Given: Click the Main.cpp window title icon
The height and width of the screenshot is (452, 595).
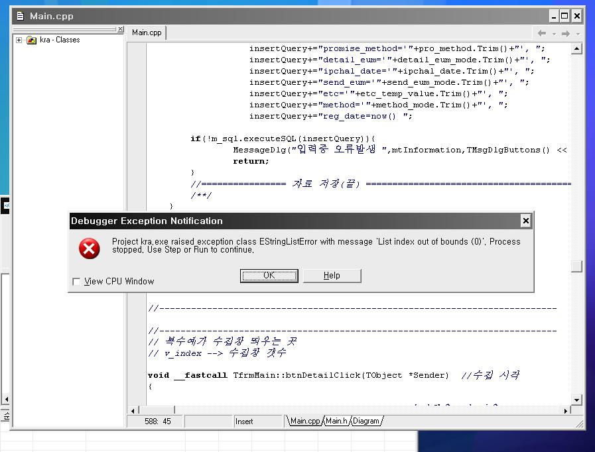Looking at the screenshot, I should point(20,16).
